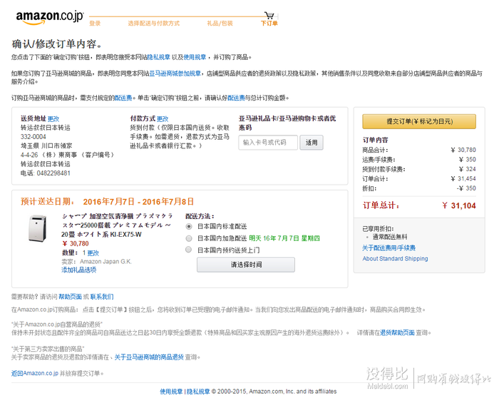Screen dimensions: 499x403
Task: Open the 联系我们 link
Action: coord(102,297)
